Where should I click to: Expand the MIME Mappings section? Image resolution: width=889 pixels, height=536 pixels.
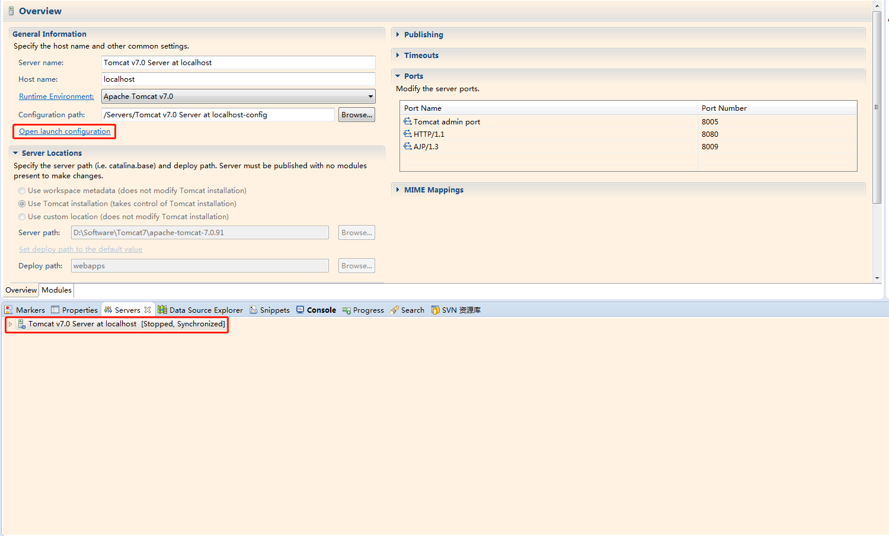[398, 190]
